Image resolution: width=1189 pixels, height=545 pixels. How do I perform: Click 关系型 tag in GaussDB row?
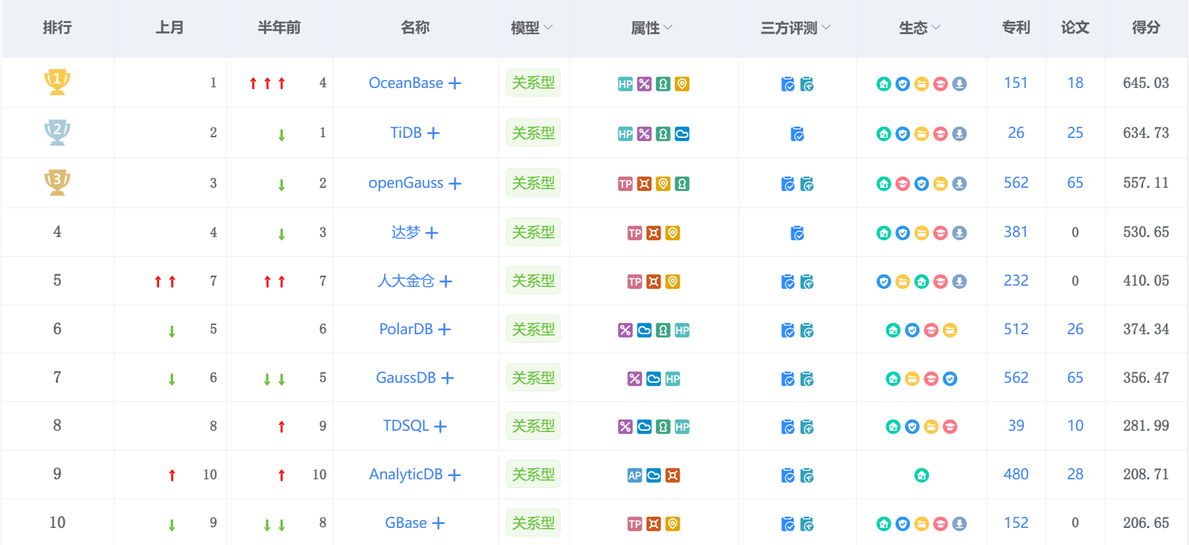(533, 378)
